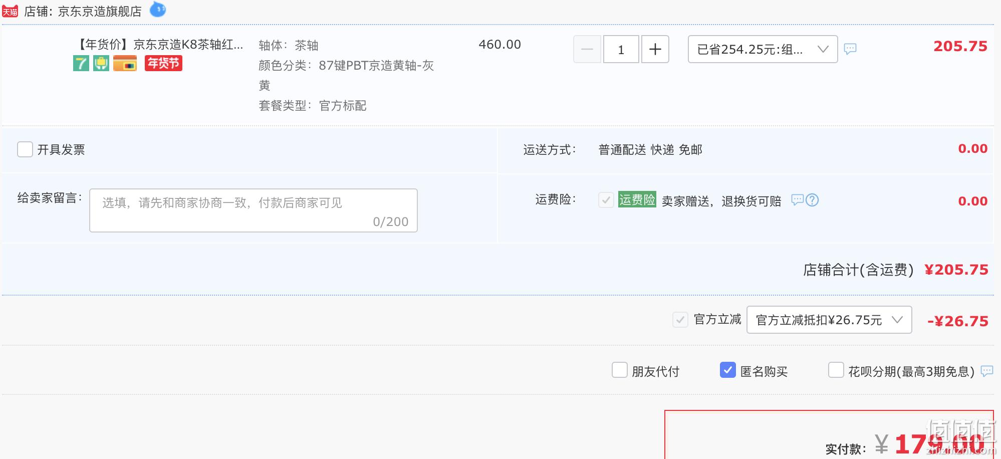Decrease quantity with the minus button

coord(587,49)
